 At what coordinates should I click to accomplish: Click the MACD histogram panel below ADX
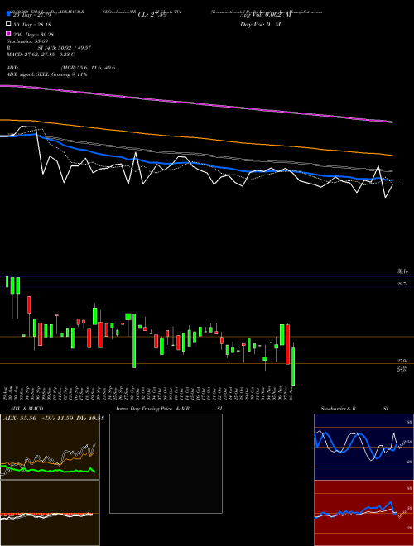[50, 513]
